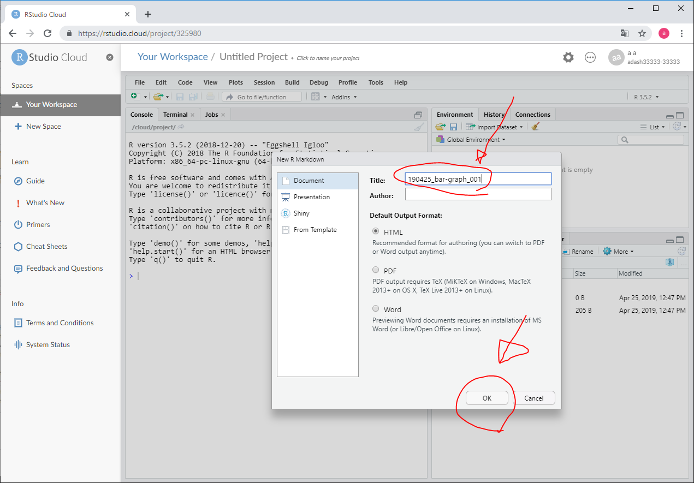Click the Author input field
This screenshot has height=483, width=694.
[x=478, y=194]
